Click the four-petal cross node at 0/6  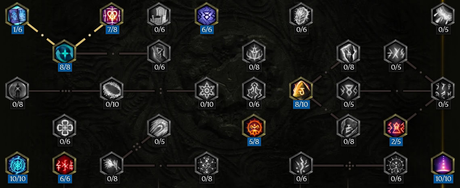[64, 126]
